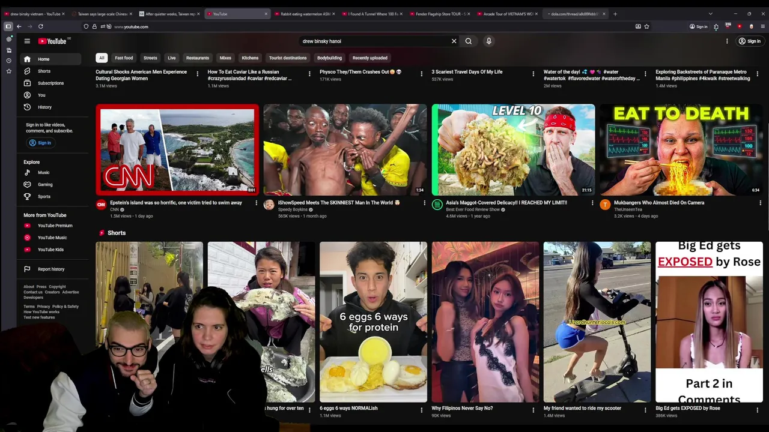Switch to After quieter weeks, Taiwan tab

[169, 14]
